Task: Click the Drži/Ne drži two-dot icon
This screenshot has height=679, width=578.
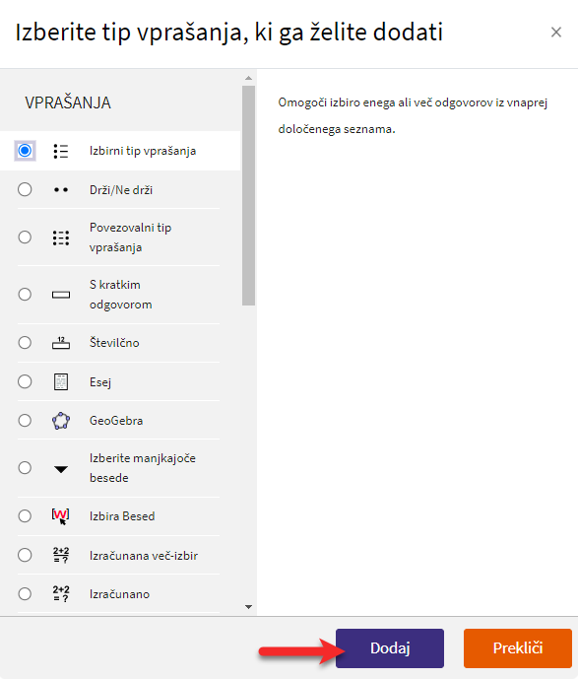Action: point(61,189)
